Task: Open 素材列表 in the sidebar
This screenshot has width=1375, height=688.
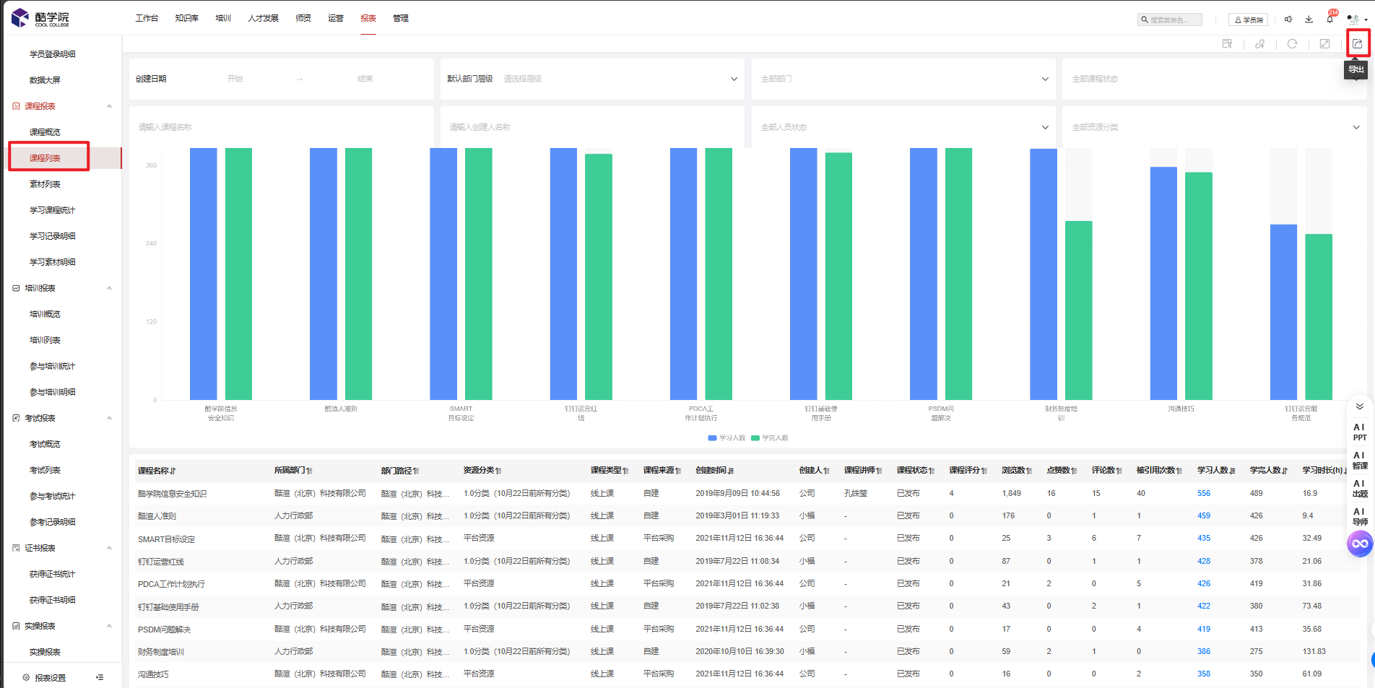Action: click(45, 184)
